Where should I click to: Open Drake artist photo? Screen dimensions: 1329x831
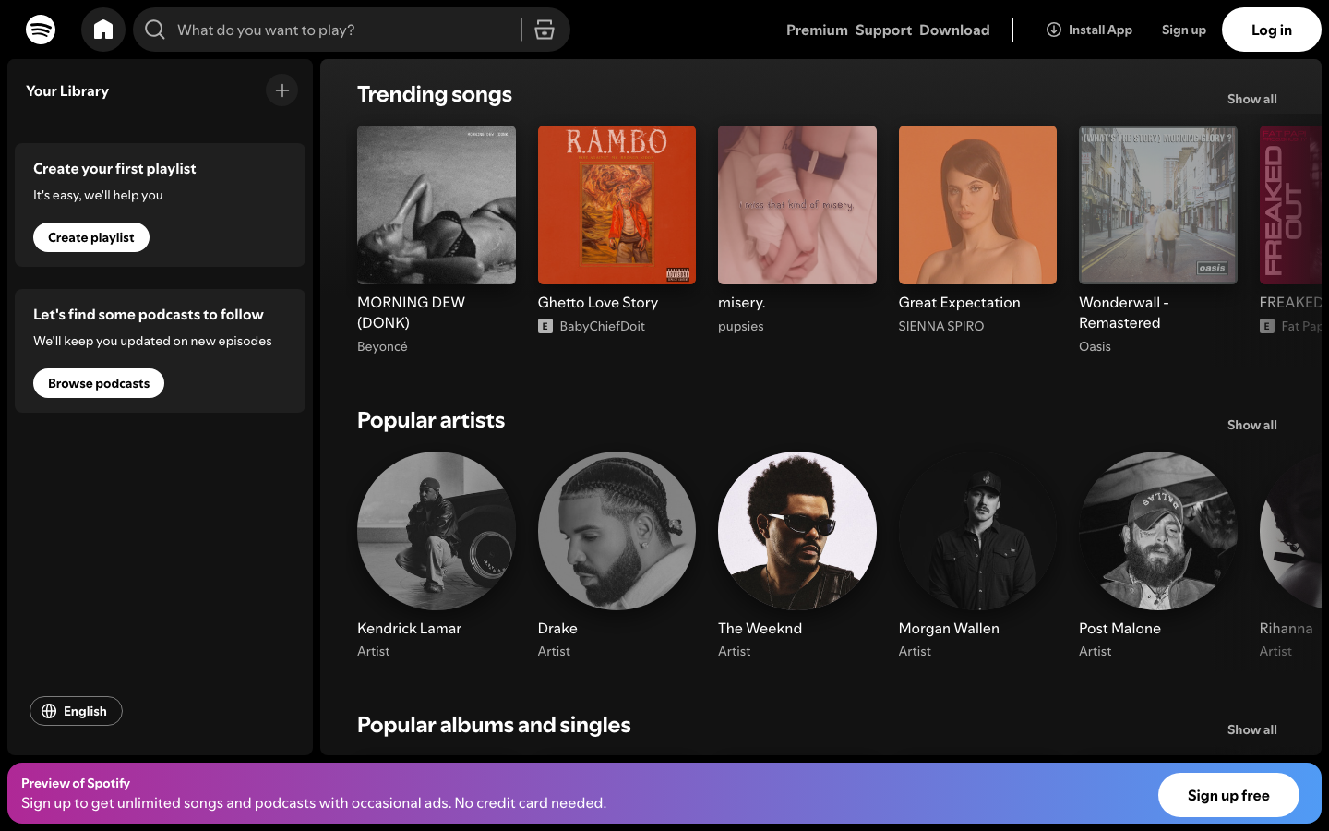click(617, 531)
